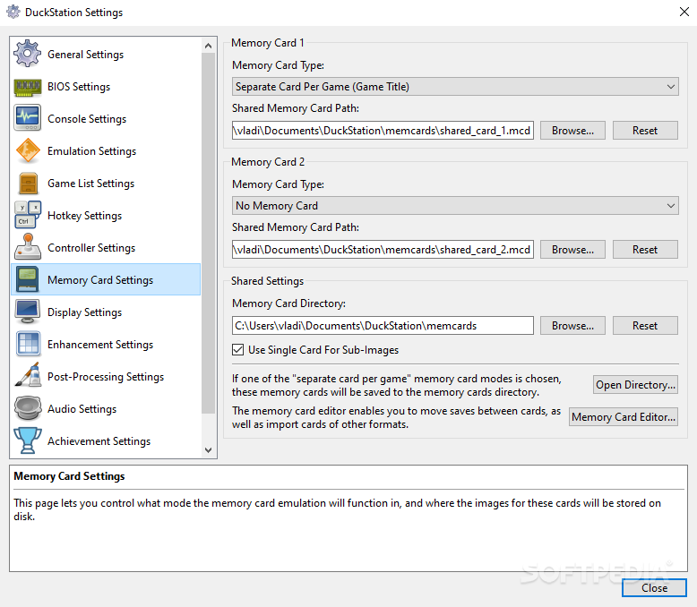Screen dimensions: 697x607
Task: Launch the Memory Card Editor
Action: point(624,417)
